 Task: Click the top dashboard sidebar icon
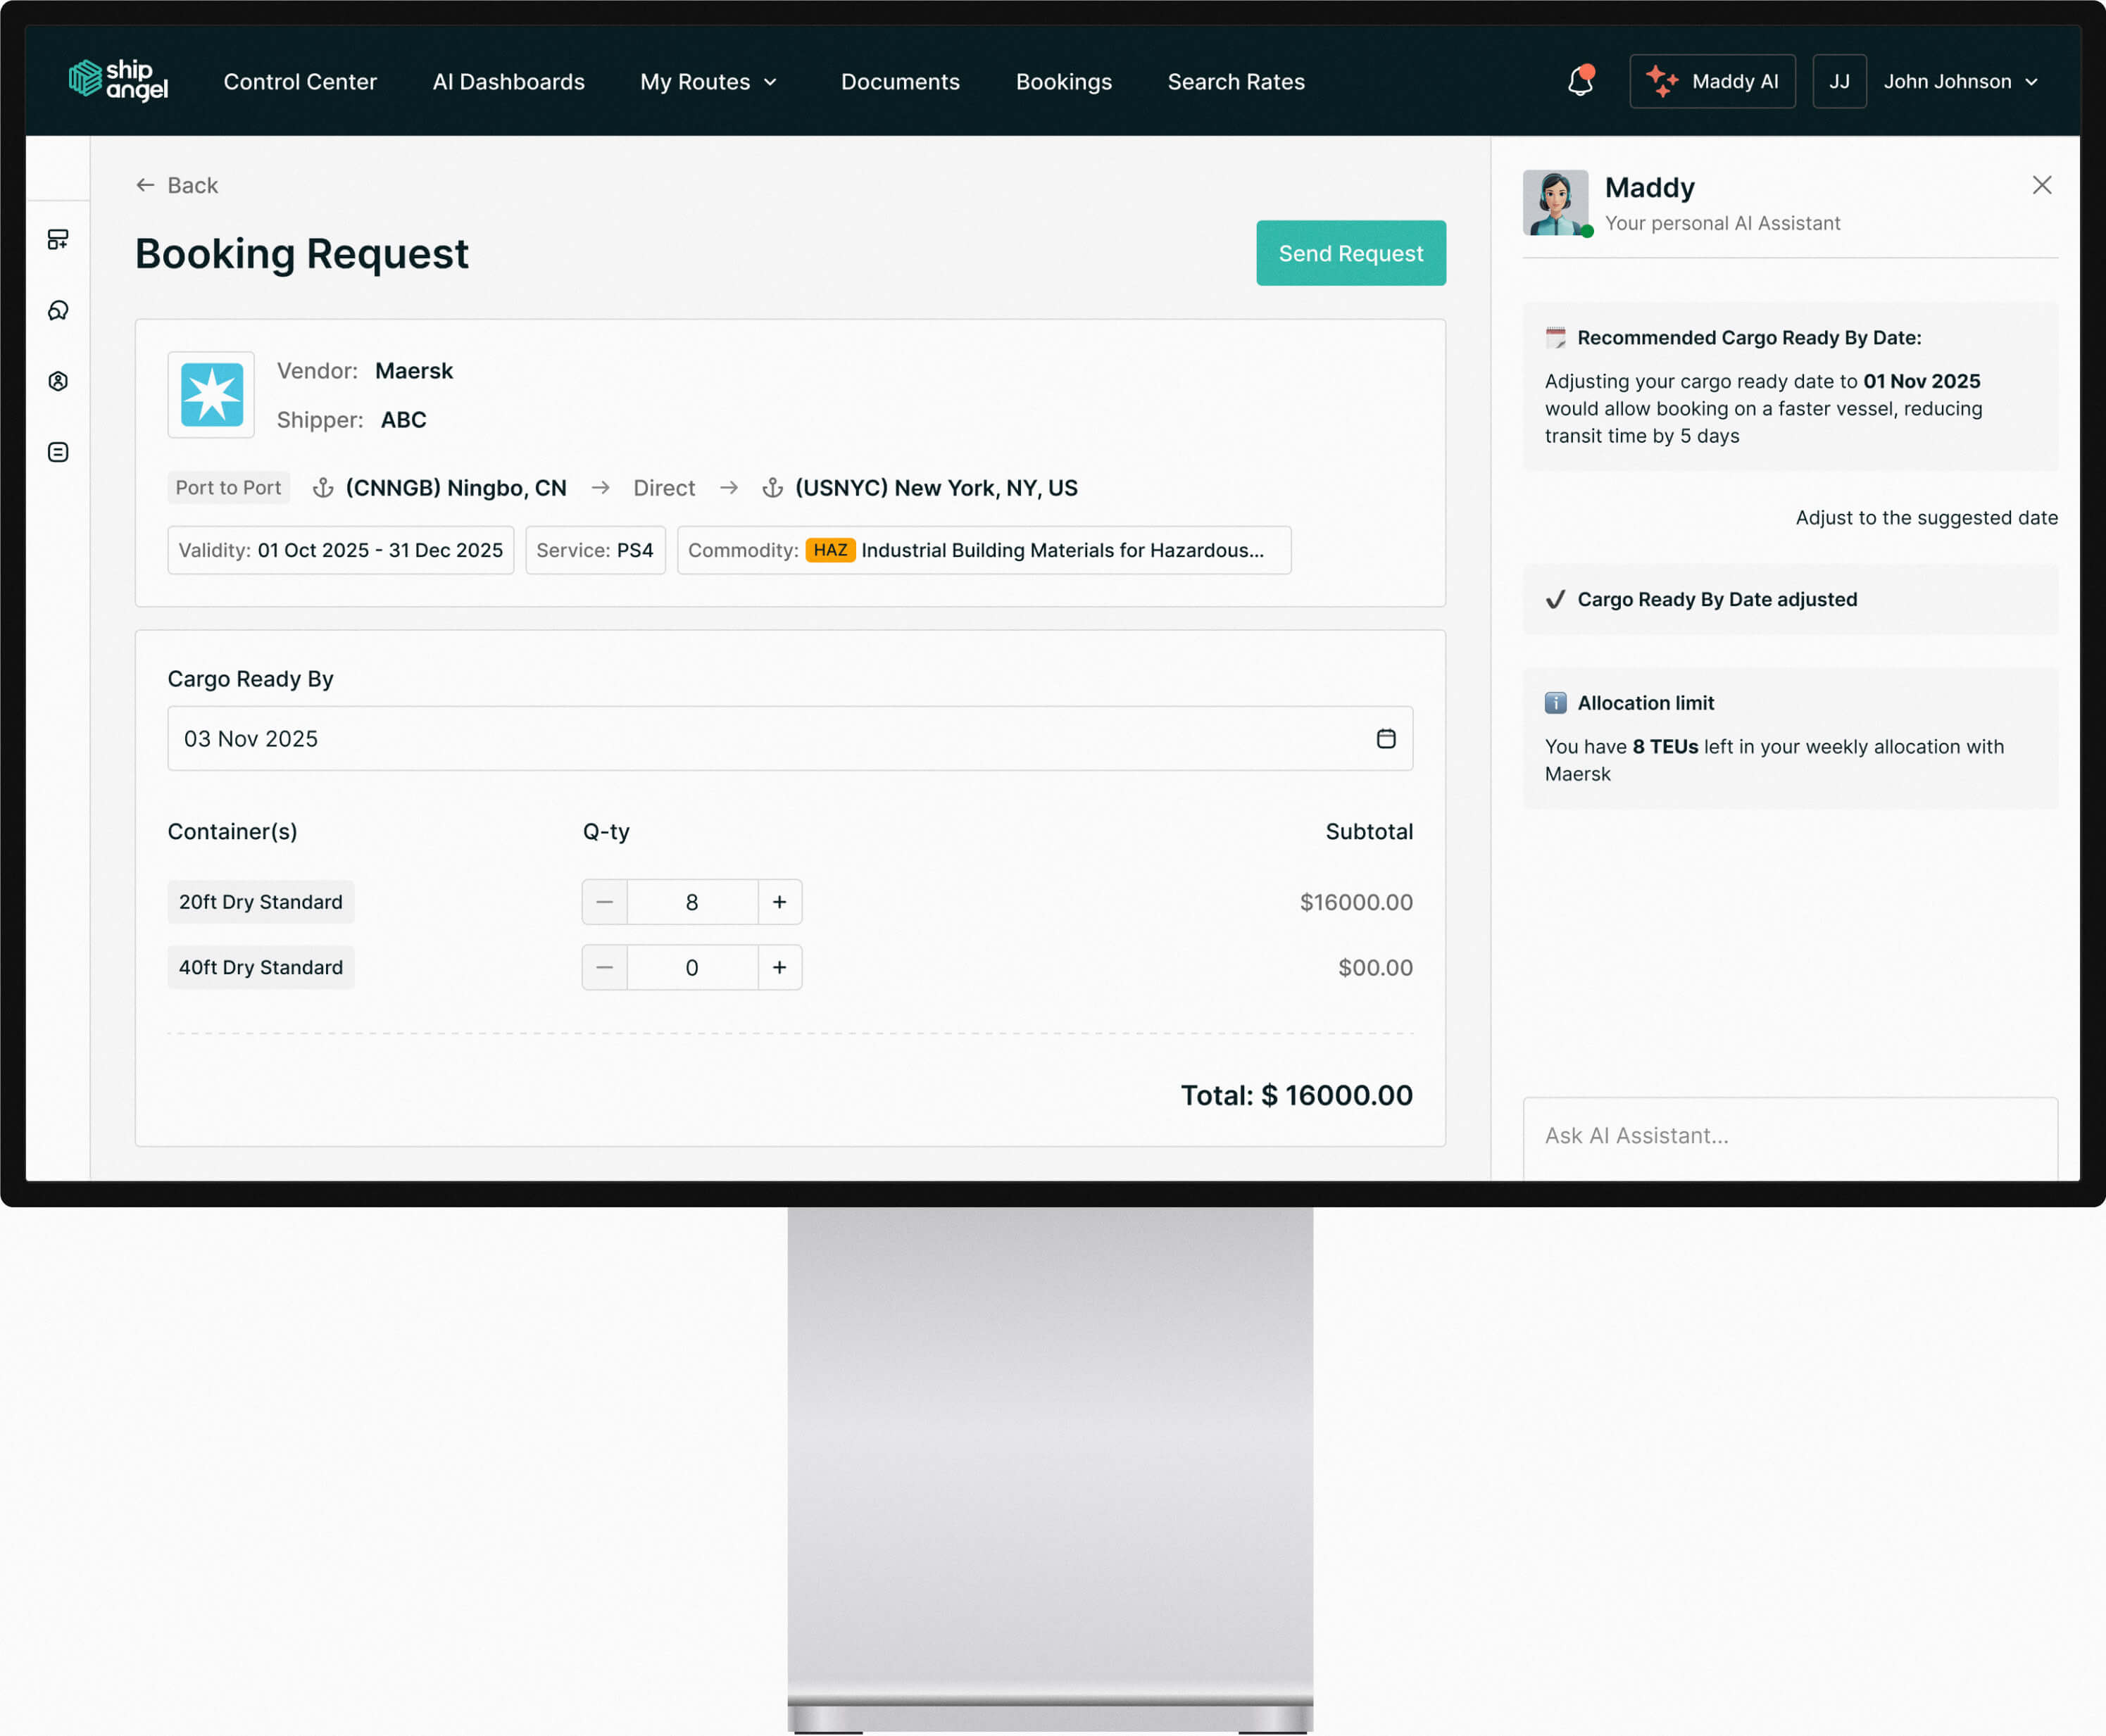(x=58, y=239)
